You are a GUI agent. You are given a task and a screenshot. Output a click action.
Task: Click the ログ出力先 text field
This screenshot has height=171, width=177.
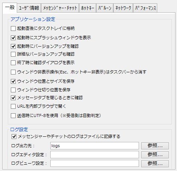coord(95,146)
